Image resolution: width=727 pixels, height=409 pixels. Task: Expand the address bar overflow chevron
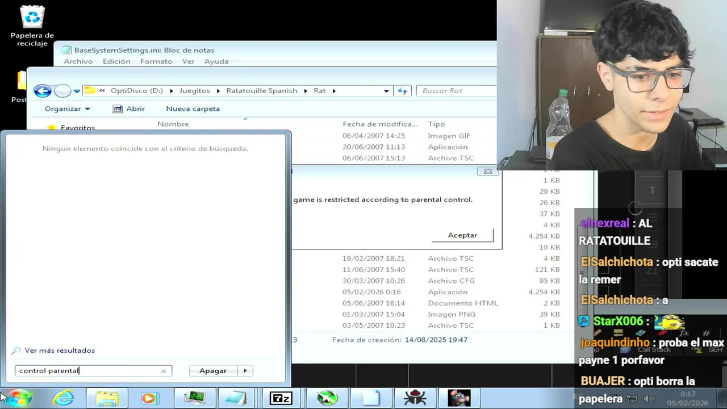102,90
